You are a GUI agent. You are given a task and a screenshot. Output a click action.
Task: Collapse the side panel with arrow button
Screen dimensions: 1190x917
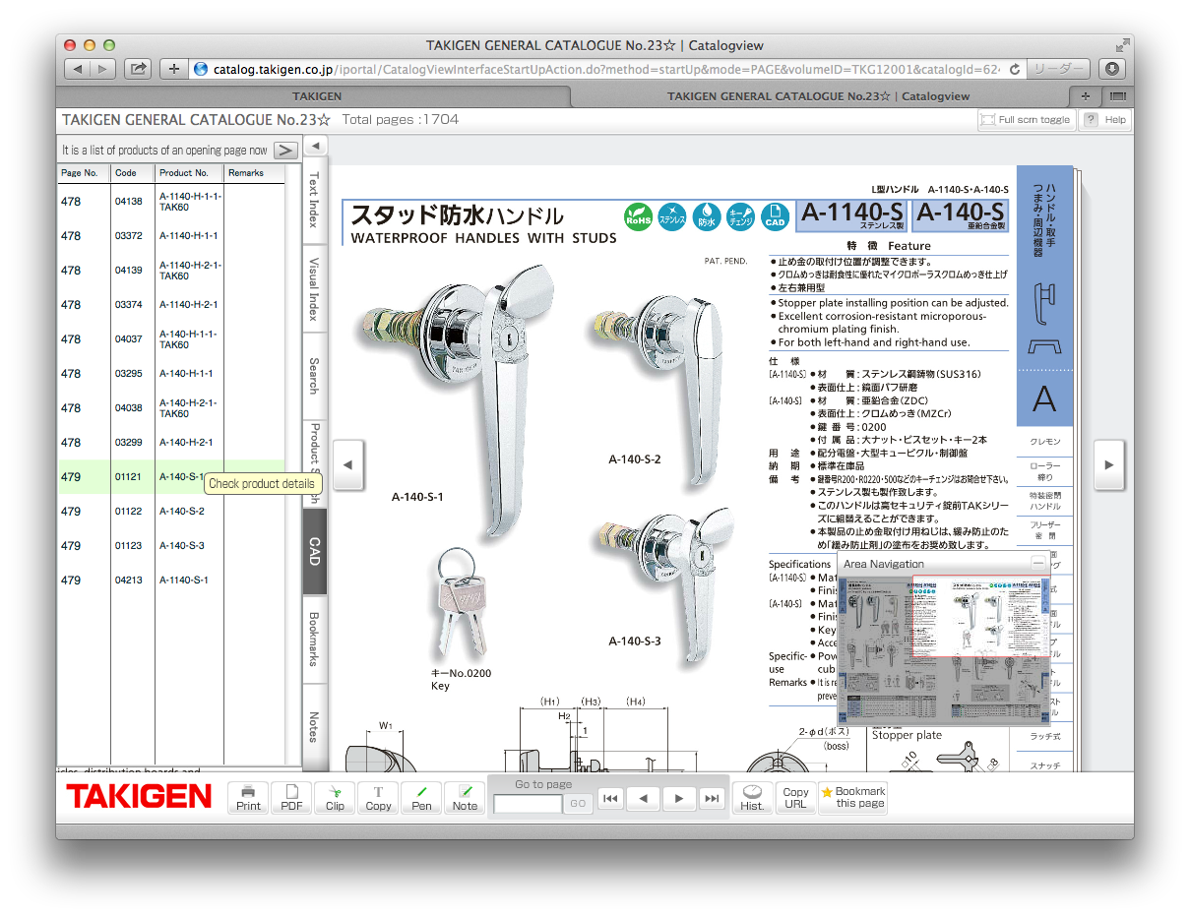[315, 147]
